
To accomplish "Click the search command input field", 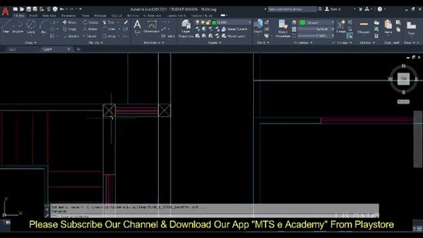I will pyautogui.click(x=292, y=9).
